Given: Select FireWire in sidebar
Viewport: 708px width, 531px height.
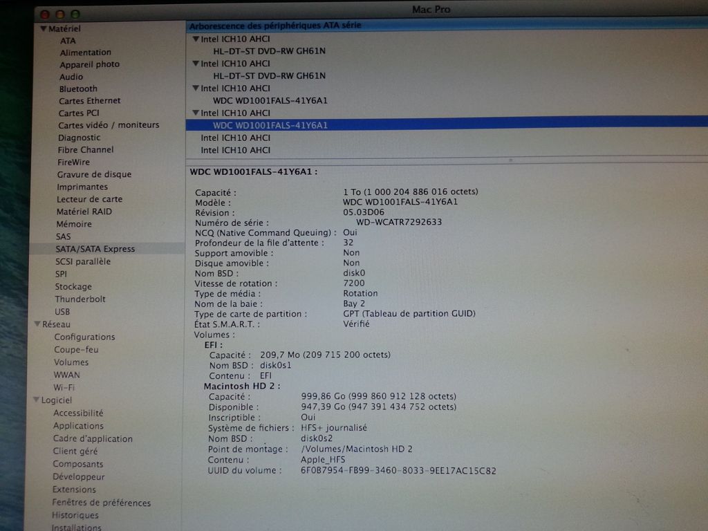Looking at the screenshot, I should (73, 162).
